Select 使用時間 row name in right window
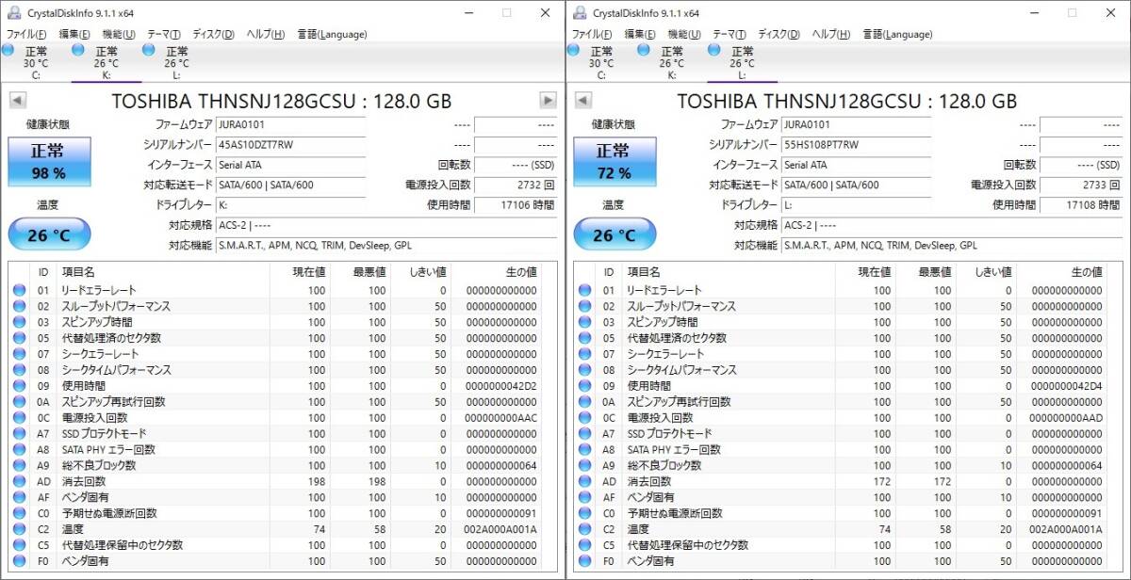 (x=649, y=387)
